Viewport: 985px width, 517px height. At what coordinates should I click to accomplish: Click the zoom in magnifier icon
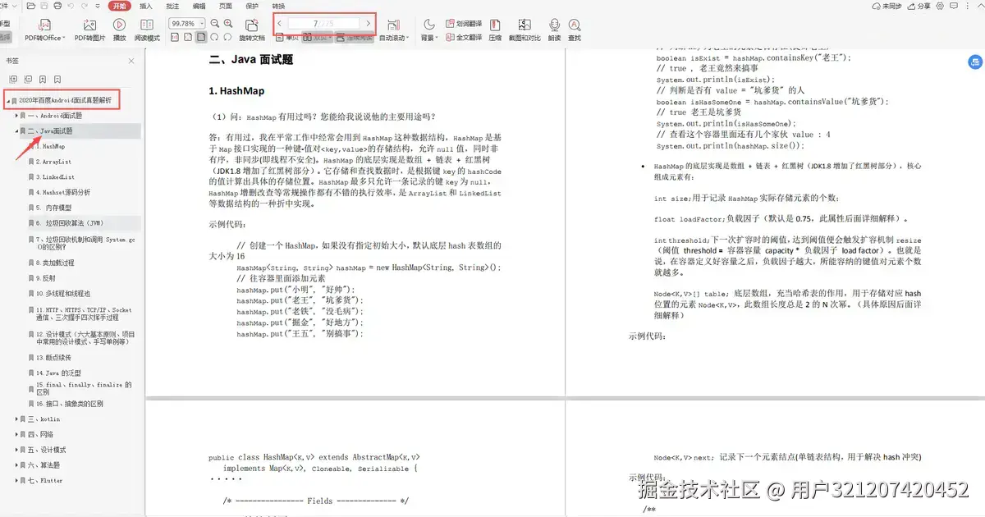(227, 24)
